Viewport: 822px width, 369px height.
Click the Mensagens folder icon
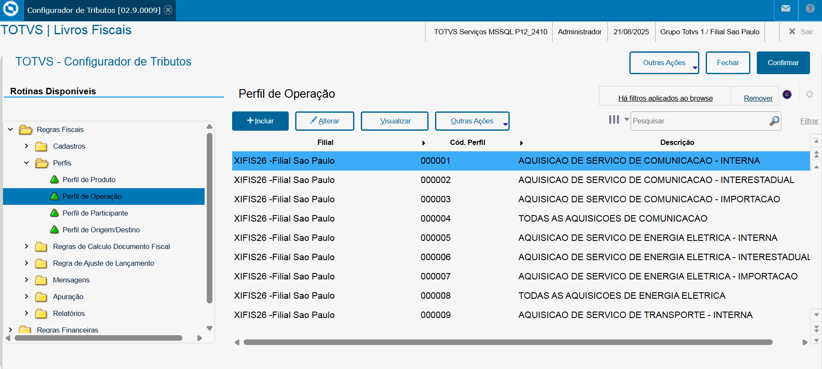point(41,280)
